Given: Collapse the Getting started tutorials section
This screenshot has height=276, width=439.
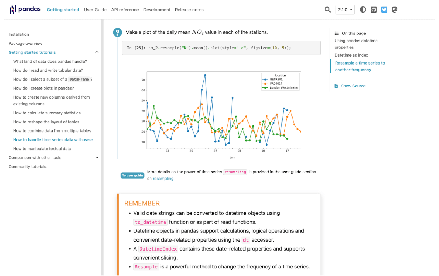Looking at the screenshot, I should point(97,52).
